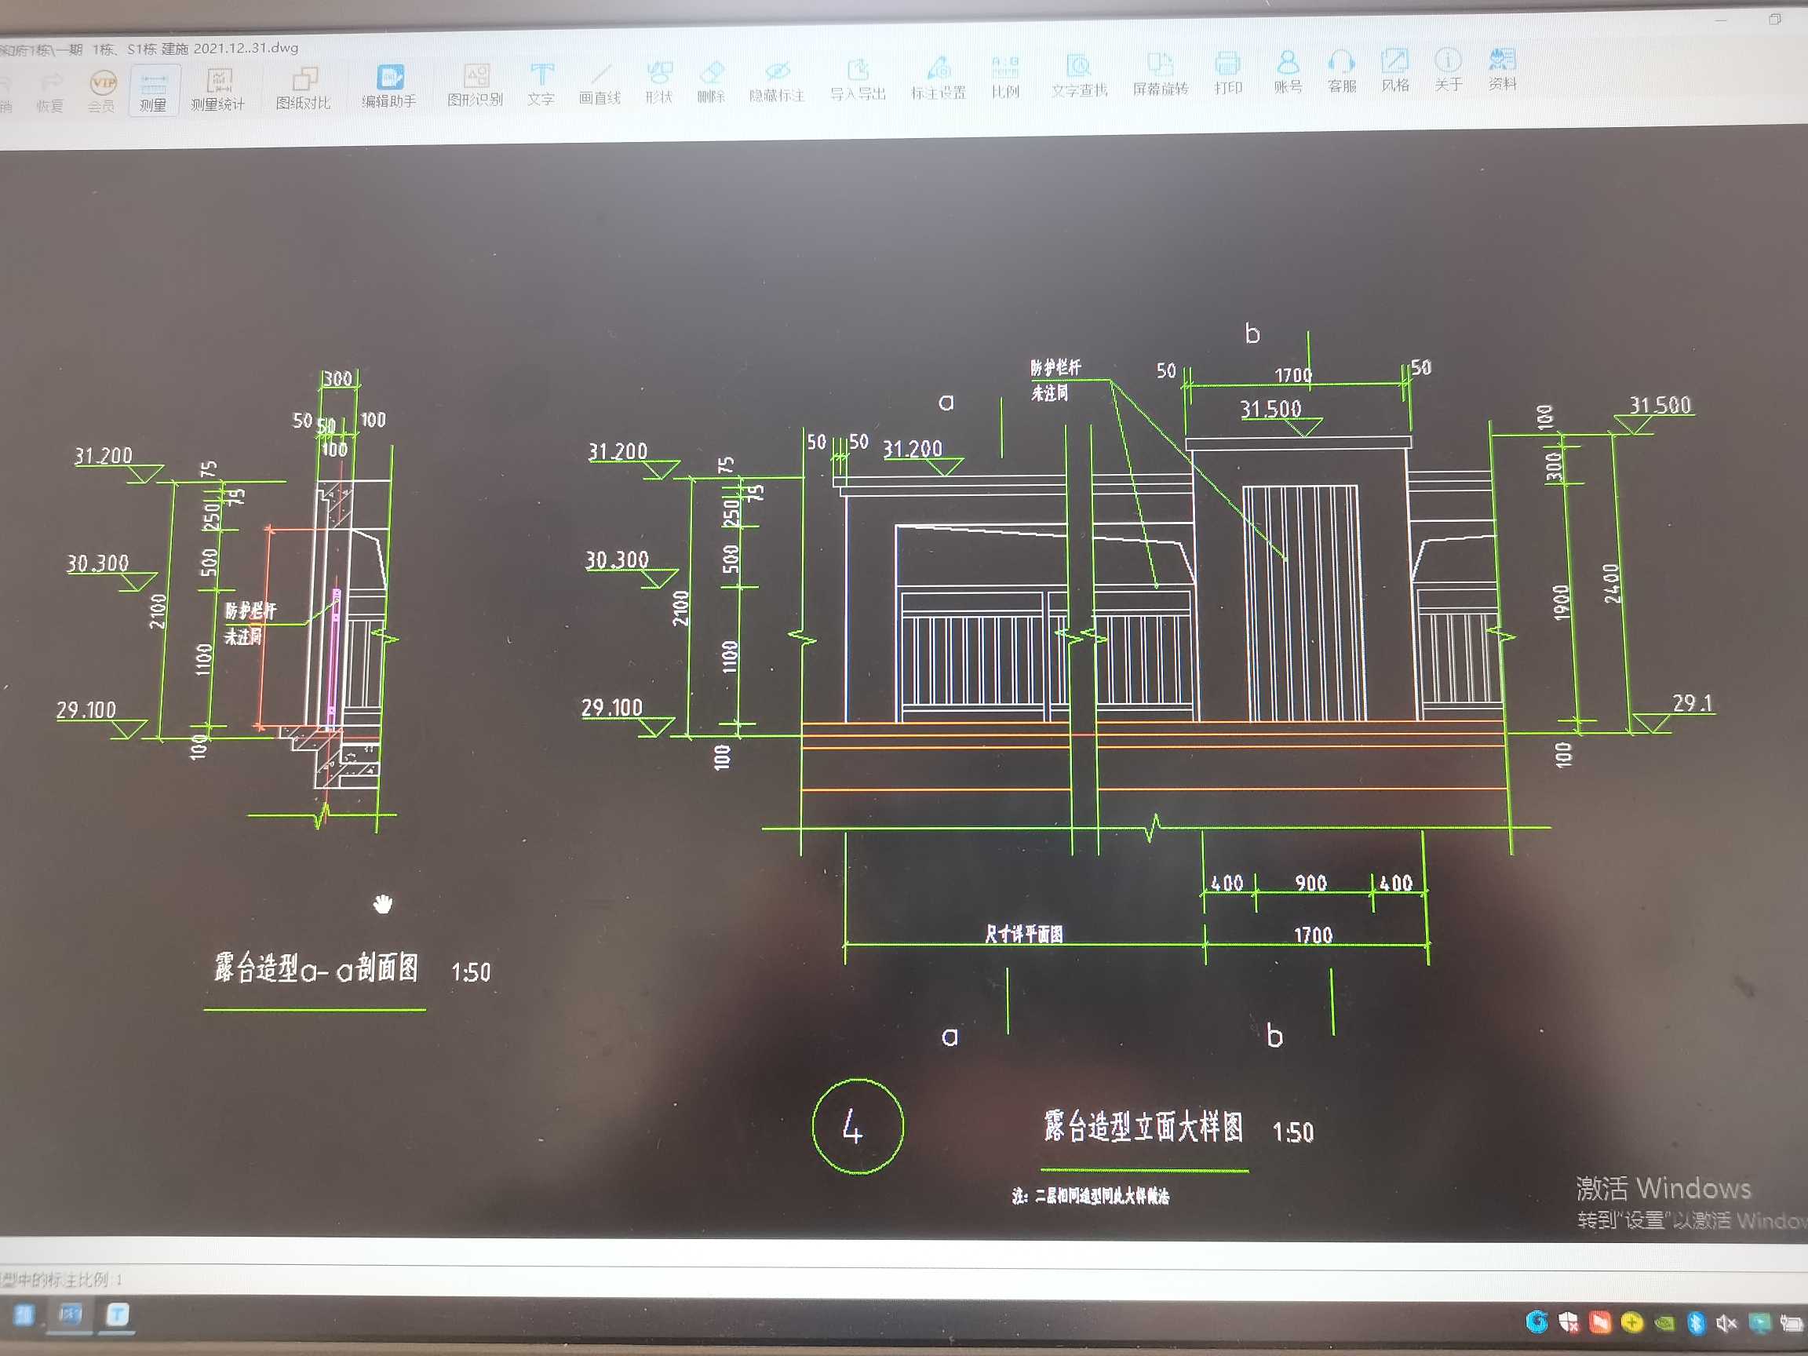Click the 1900 vertical dimension
This screenshot has width=1808, height=1356.
[x=1562, y=603]
